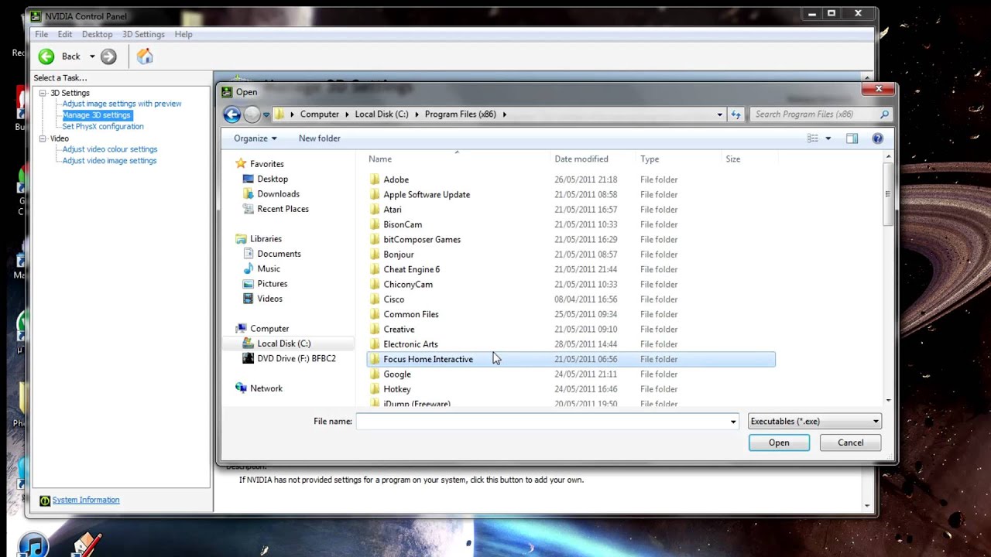Select Adjust image settings with preview
991x557 pixels.
(x=122, y=104)
